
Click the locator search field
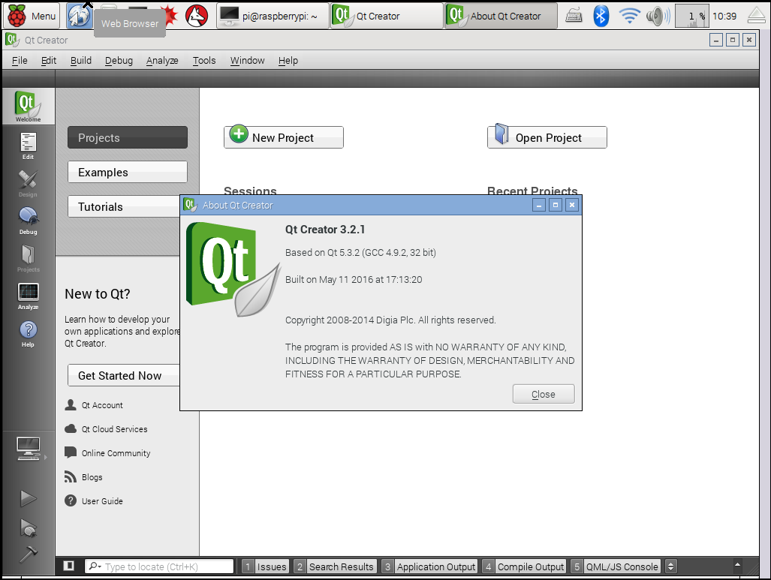159,566
